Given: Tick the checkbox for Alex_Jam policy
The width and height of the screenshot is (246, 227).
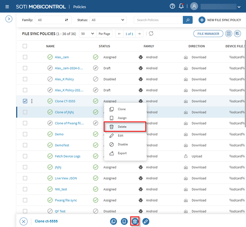Looking at the screenshot, I should (25, 57).
